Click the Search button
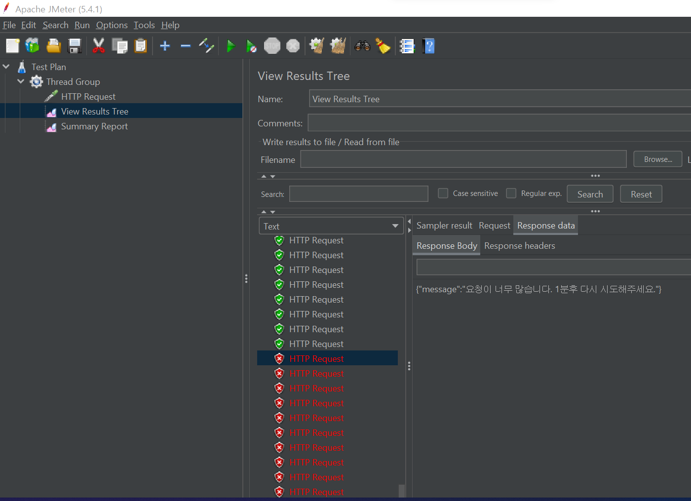The width and height of the screenshot is (691, 501). [x=590, y=194]
